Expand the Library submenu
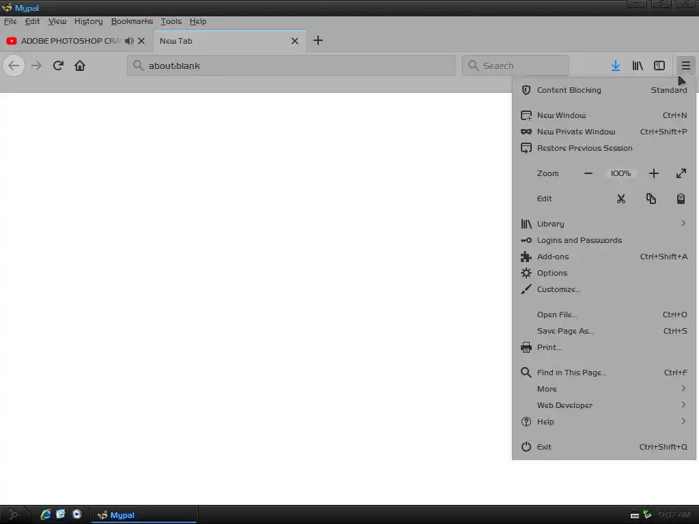The height and width of the screenshot is (524, 699). [x=604, y=224]
